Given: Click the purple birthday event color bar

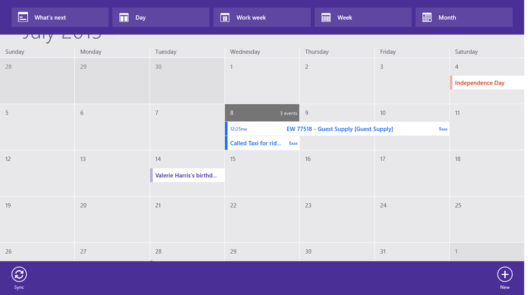Looking at the screenshot, I should tap(152, 175).
